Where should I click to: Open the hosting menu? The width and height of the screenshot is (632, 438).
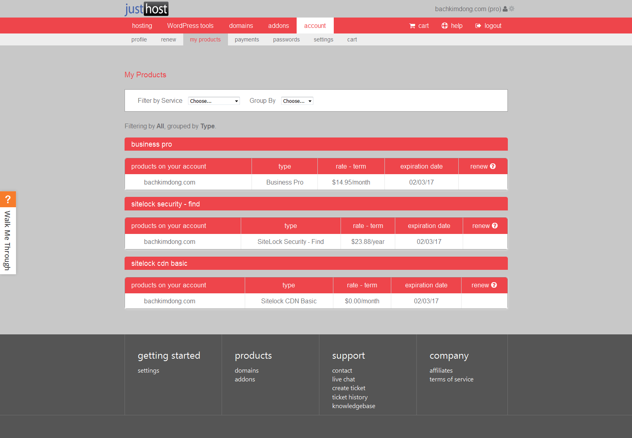click(x=142, y=26)
